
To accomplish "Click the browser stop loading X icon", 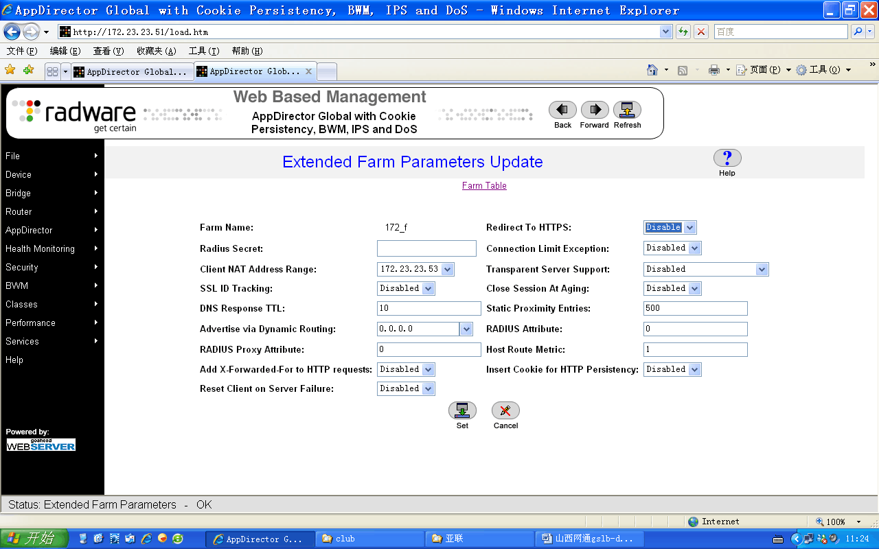I will 701,32.
